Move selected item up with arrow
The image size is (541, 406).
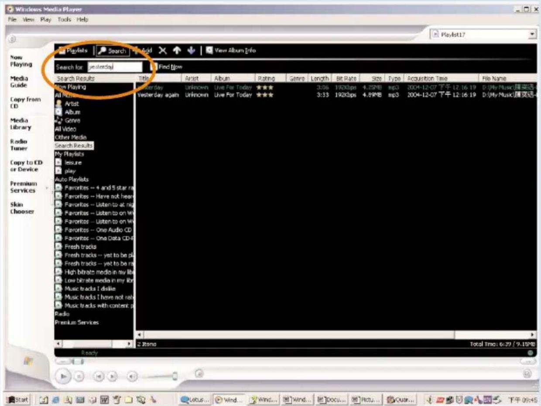pos(176,51)
